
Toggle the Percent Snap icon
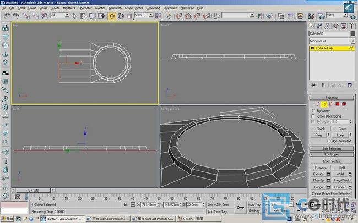(197, 16)
